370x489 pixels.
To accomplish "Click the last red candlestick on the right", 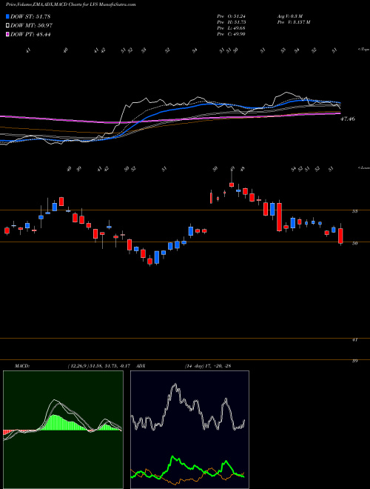I will click(x=340, y=236).
